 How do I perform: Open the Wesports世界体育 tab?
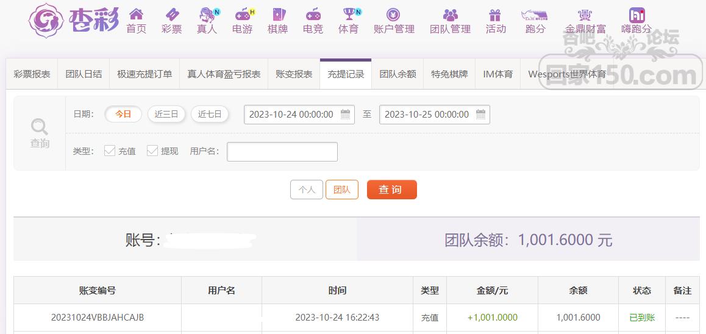(x=567, y=74)
